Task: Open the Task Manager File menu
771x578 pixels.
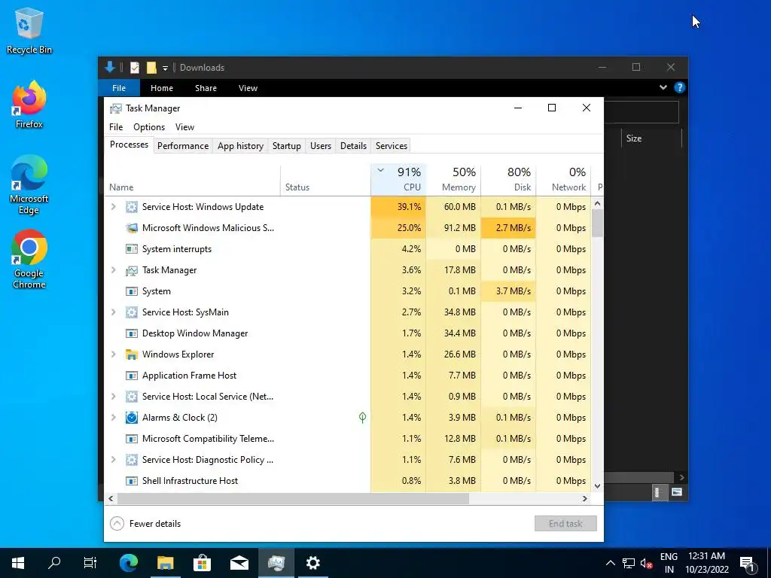Action: tap(116, 126)
